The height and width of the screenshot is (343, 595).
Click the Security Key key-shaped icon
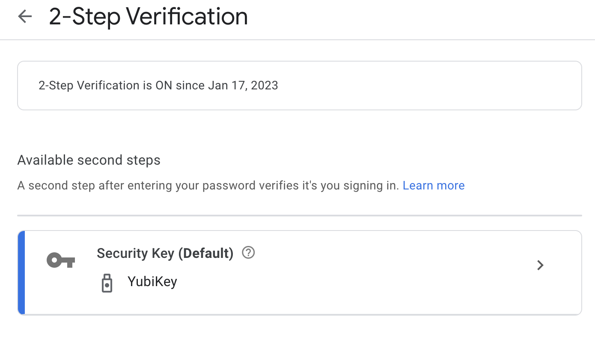point(61,260)
